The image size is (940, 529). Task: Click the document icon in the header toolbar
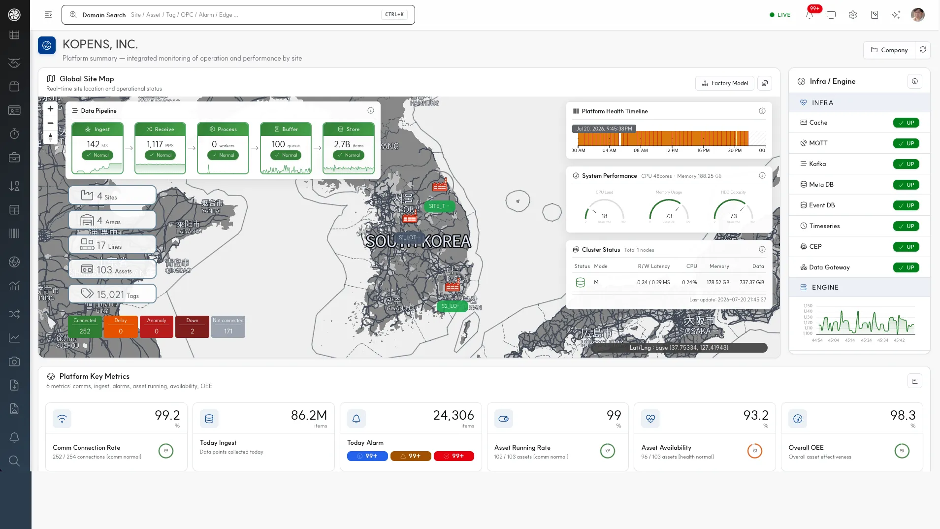[875, 15]
